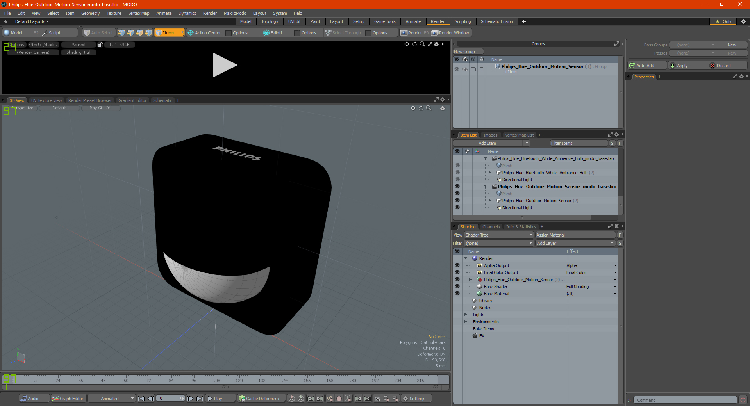Click Auto Add button
The height and width of the screenshot is (406, 750).
[x=647, y=66]
